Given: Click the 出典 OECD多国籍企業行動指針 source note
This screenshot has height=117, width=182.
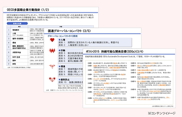Looking at the screenshot, I should (x=19, y=67).
